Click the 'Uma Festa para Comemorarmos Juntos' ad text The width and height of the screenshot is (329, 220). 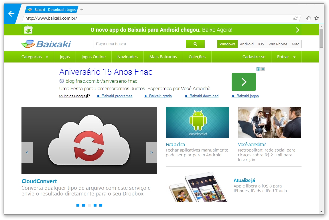(x=135, y=89)
